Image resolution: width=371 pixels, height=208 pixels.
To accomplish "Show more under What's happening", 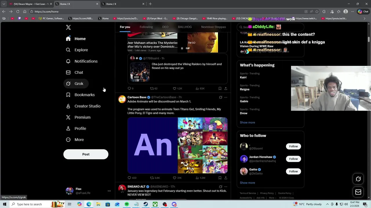I will (247, 122).
